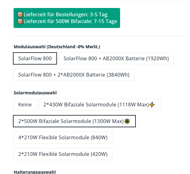Click the divider line above the green banner
Image resolution: width=190 pixels, height=174 pixels.
click(x=99, y=0)
